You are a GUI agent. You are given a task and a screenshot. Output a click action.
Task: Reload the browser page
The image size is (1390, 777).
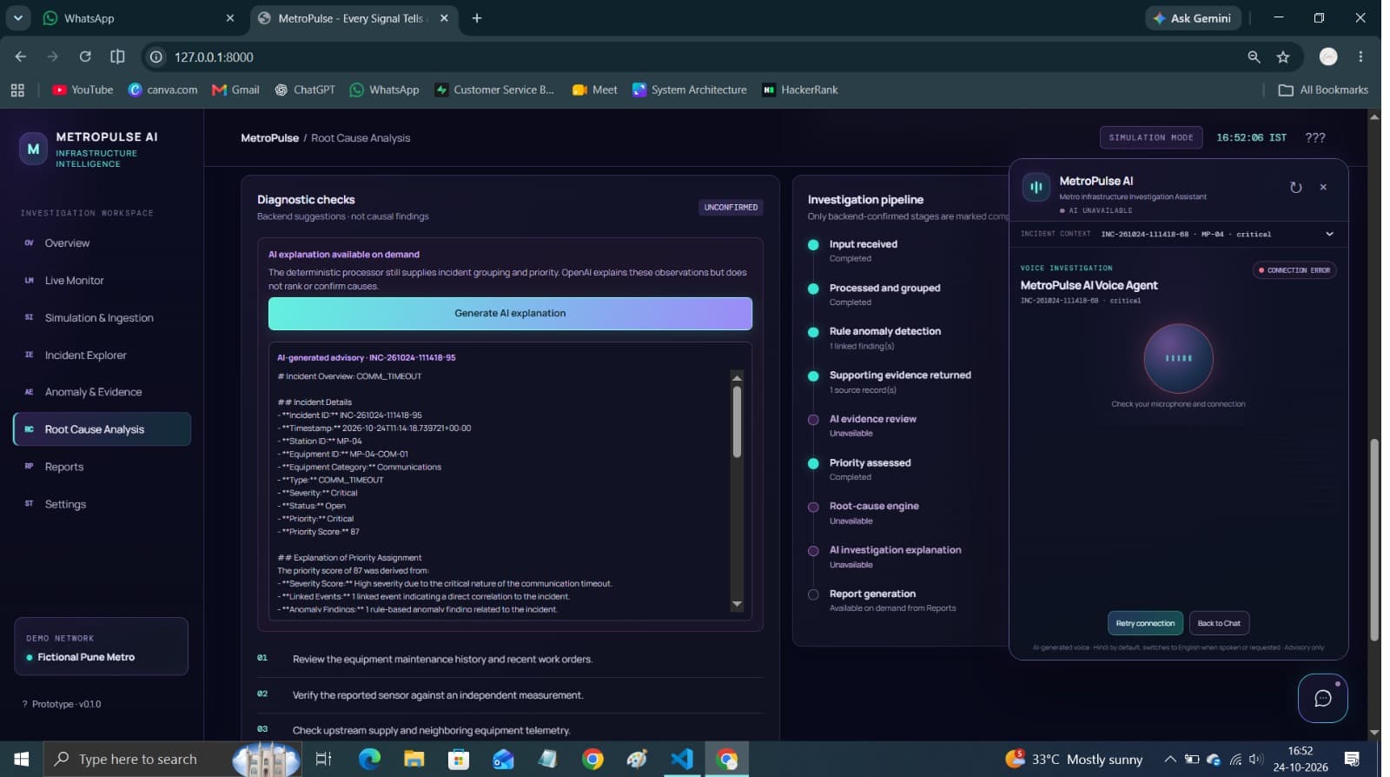click(x=85, y=56)
